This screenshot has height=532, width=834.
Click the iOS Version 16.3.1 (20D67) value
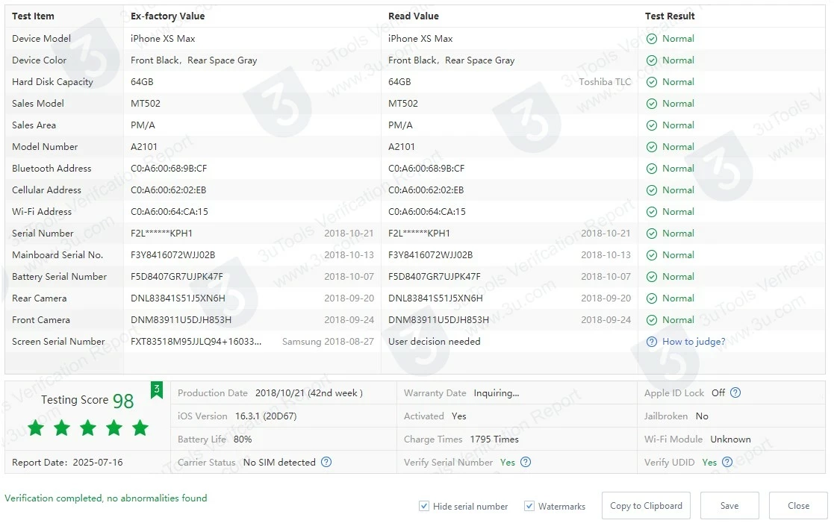point(266,416)
